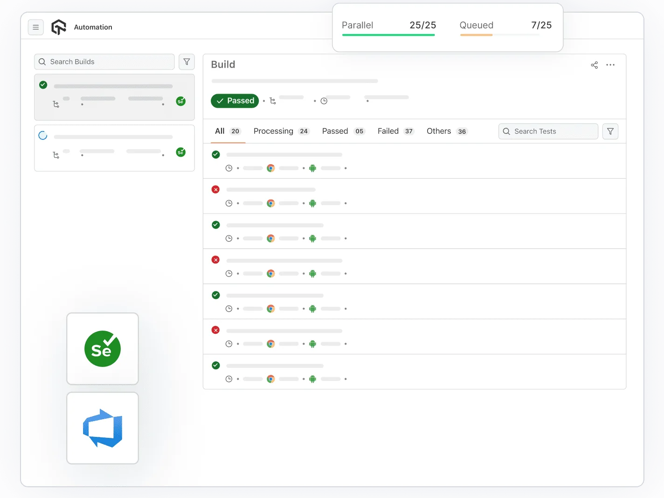664x498 pixels.
Task: Click the Passed status badge
Action: [x=235, y=101]
